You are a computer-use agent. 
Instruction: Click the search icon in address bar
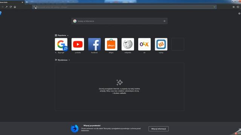pos(34,7)
